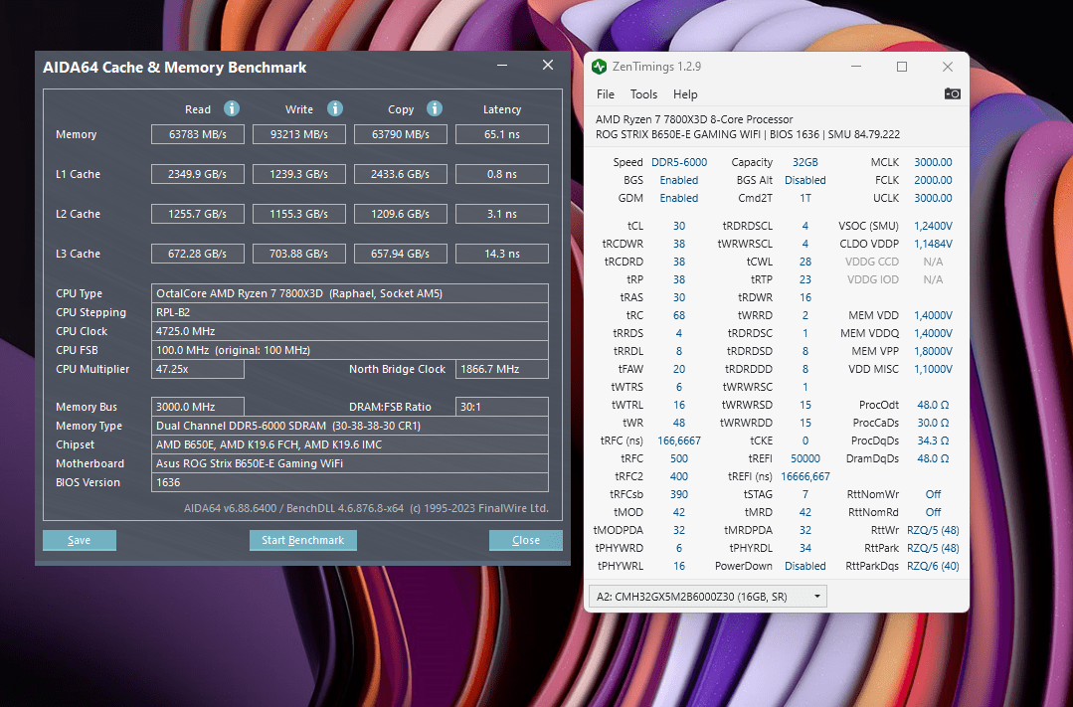Click the Close button in AIDA64
This screenshot has width=1073, height=707.
click(x=525, y=540)
